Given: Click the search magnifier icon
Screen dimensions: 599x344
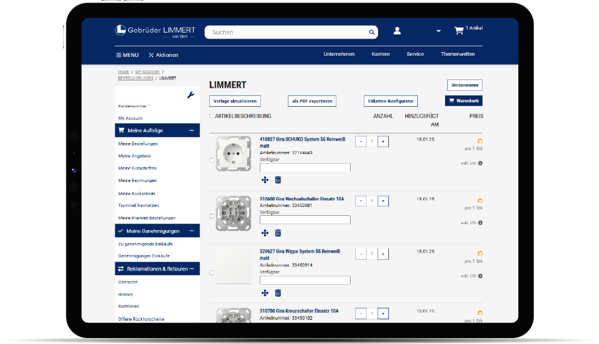Looking at the screenshot, I should pyautogui.click(x=372, y=33).
